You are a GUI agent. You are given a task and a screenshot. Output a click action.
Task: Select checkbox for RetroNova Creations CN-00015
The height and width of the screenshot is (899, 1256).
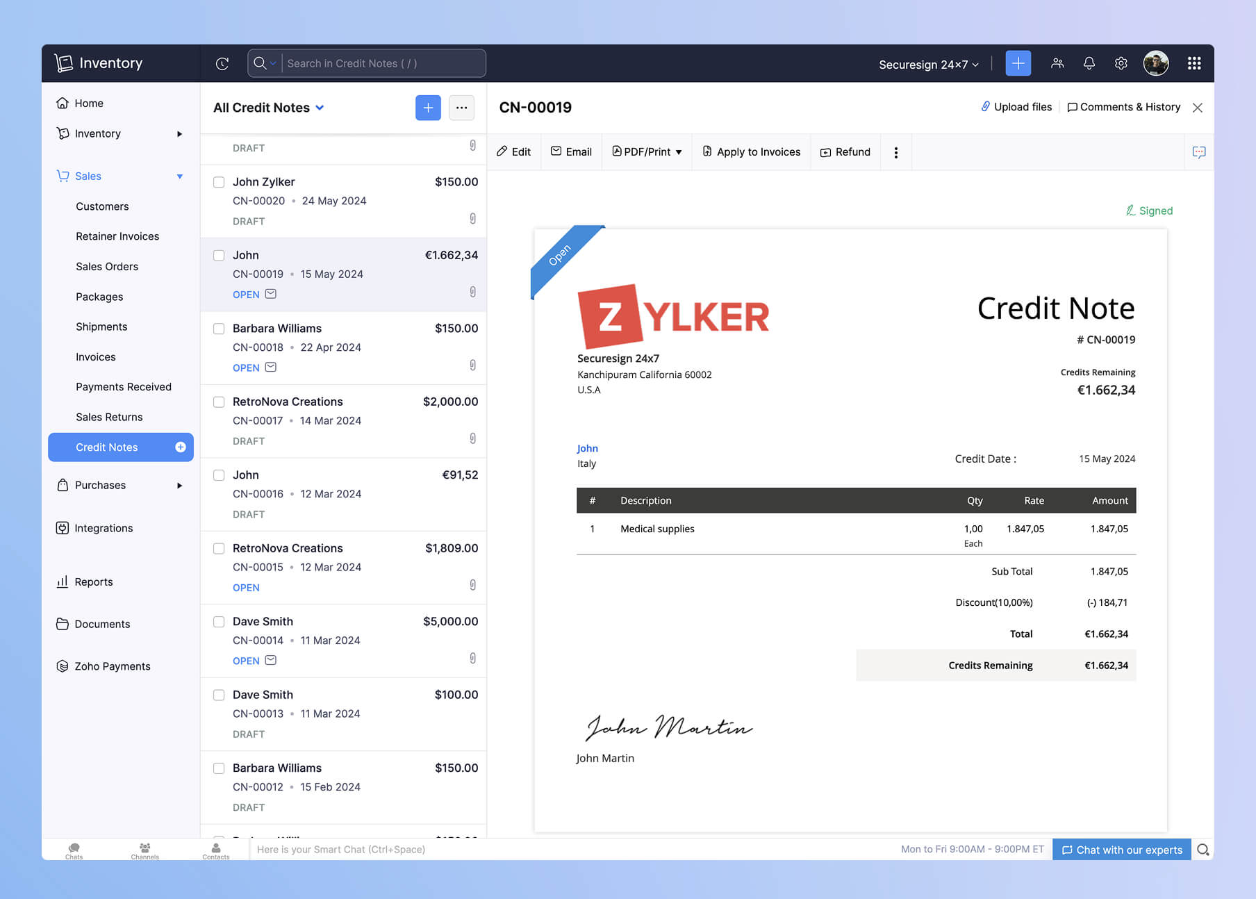(219, 549)
